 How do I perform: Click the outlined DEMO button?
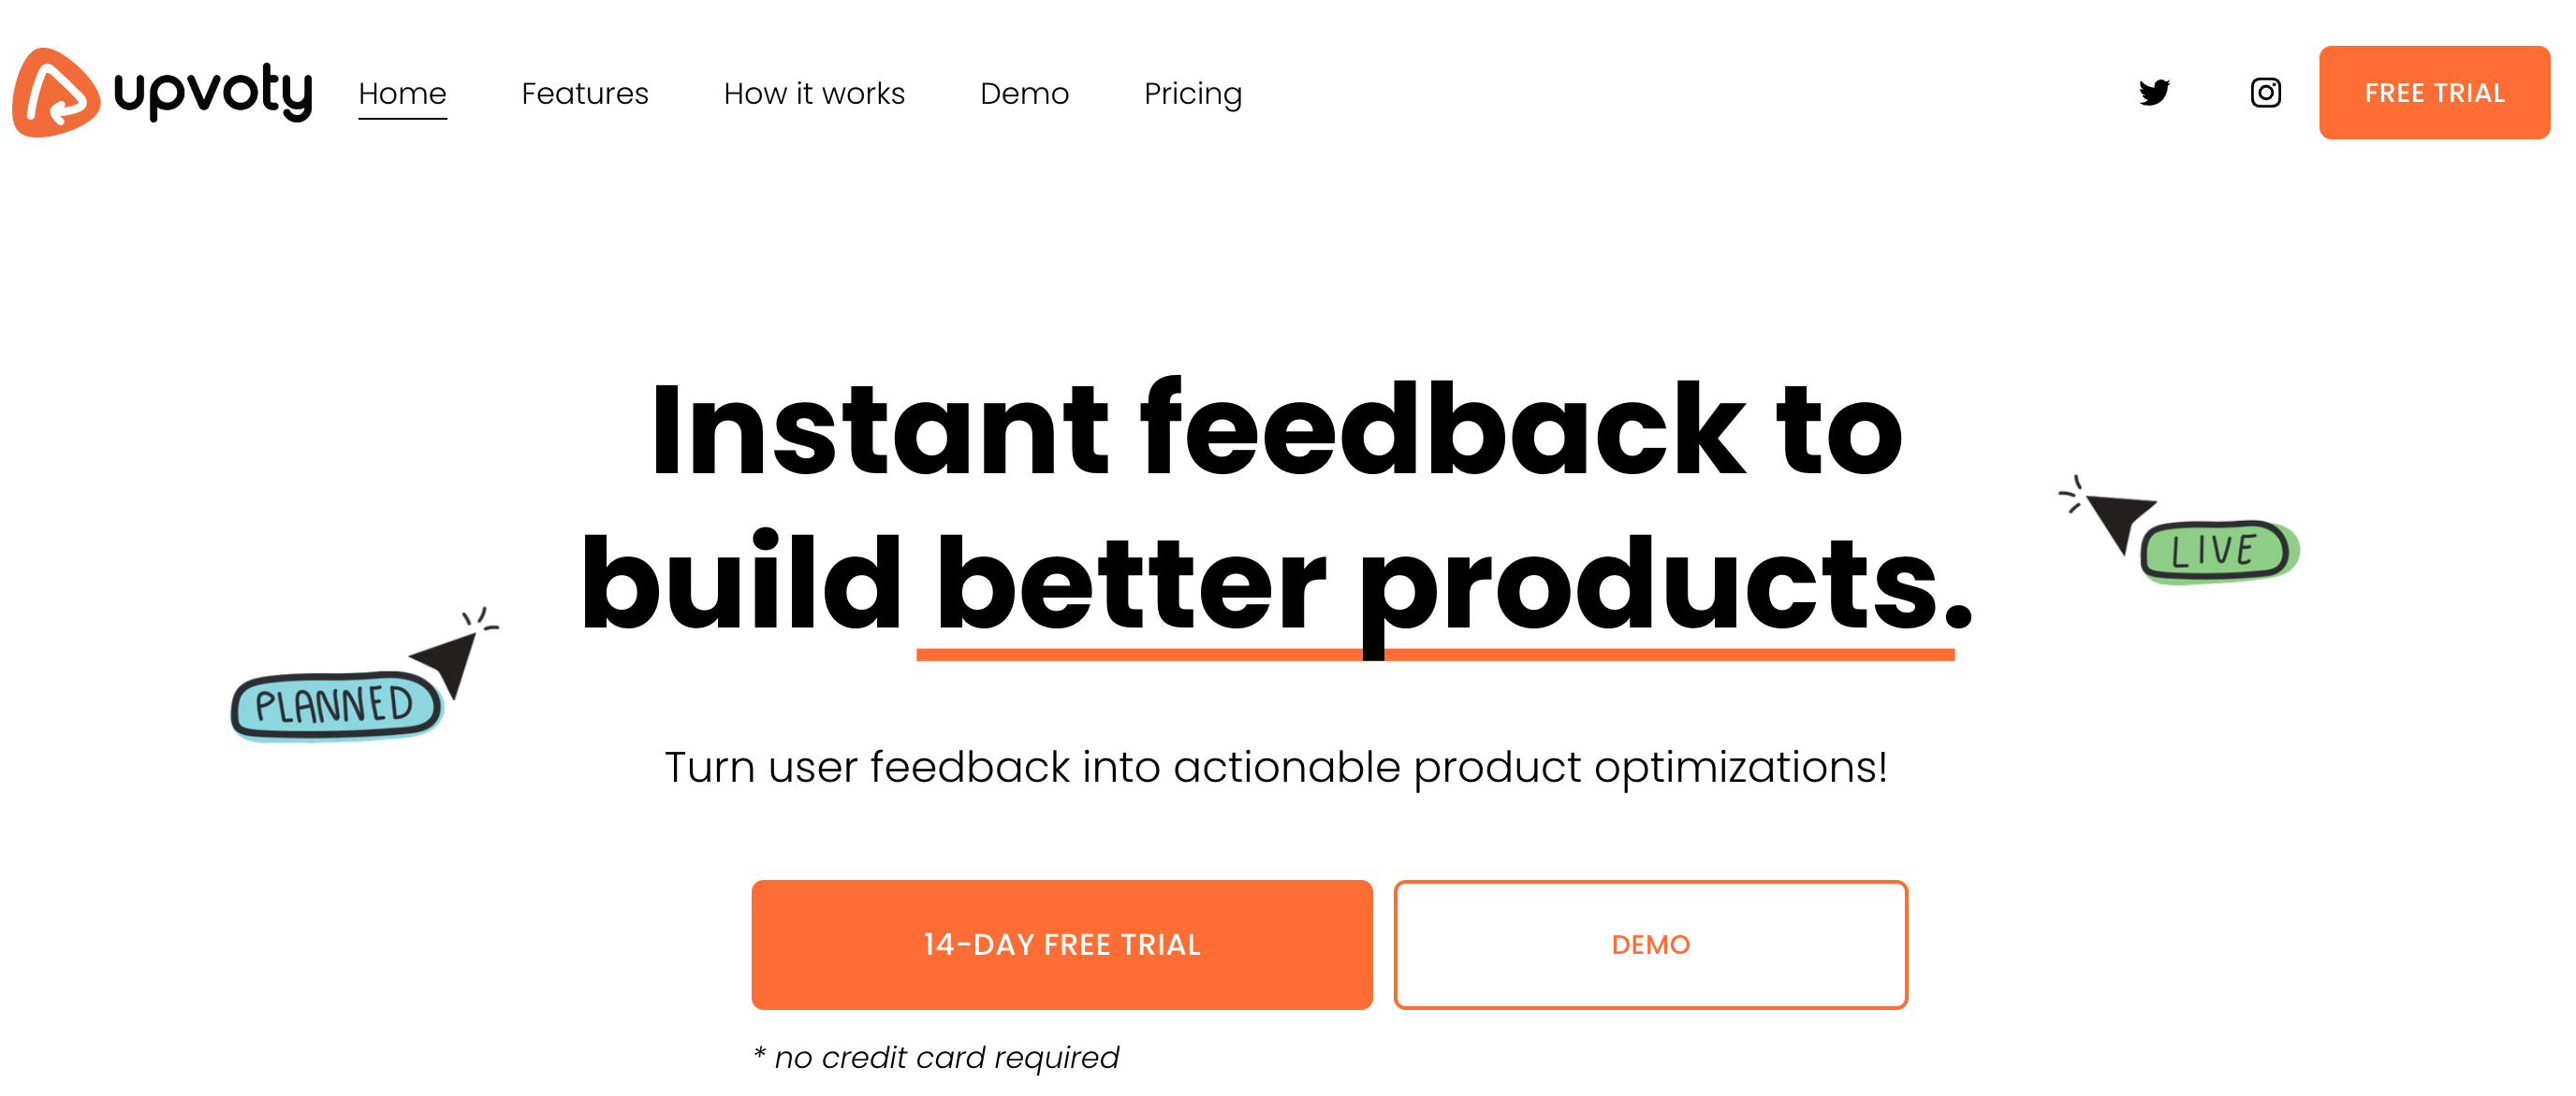pyautogui.click(x=1650, y=945)
